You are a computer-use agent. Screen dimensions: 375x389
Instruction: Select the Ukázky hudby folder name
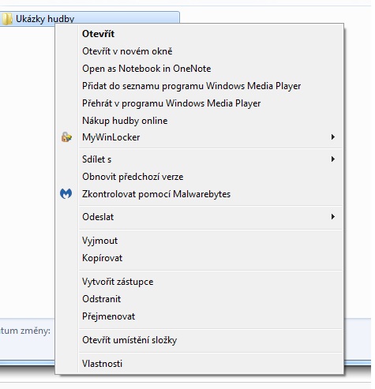pyautogui.click(x=45, y=19)
